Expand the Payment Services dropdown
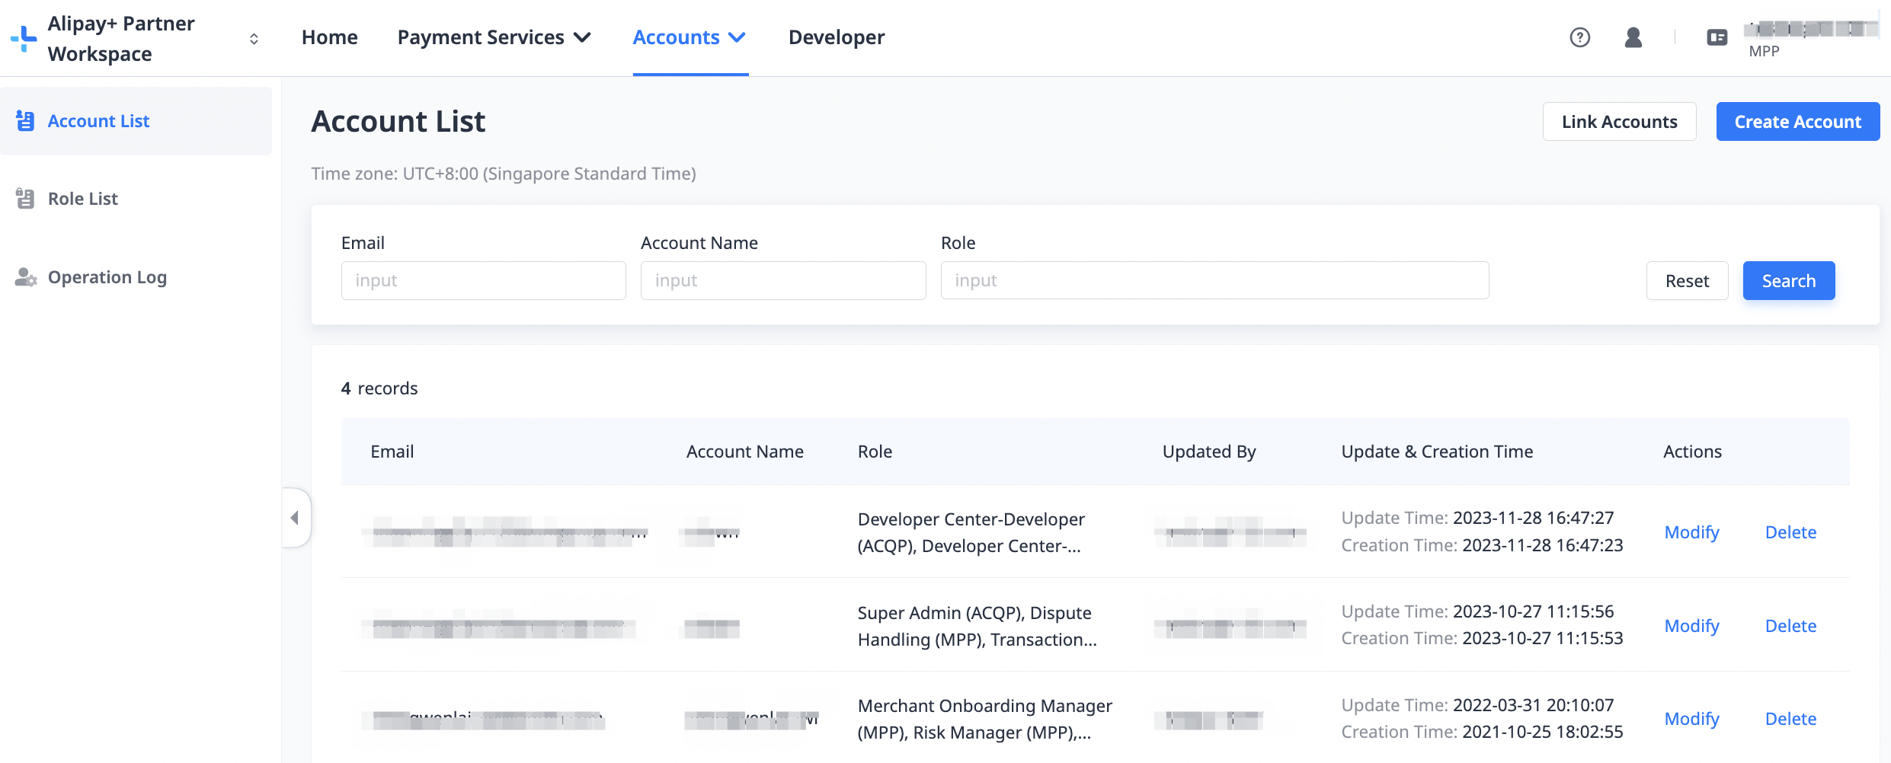Viewport: 1891px width, 763px height. pyautogui.click(x=494, y=37)
